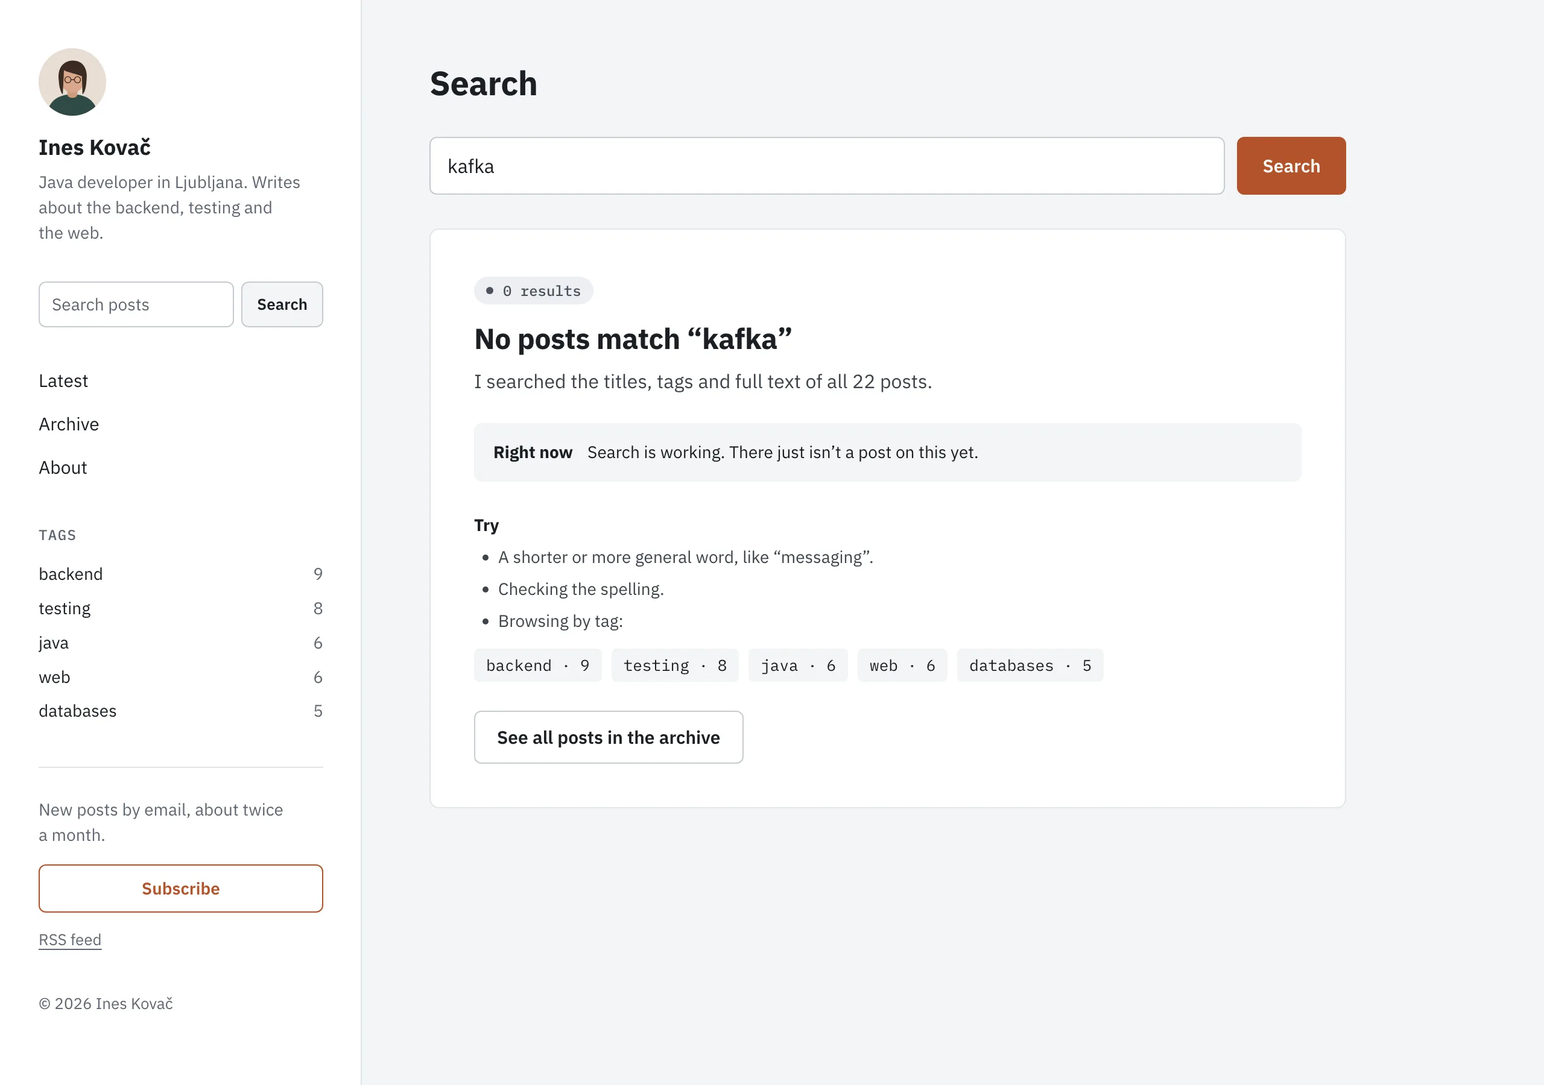
Task: Select the testing tag in sidebar
Action: point(65,608)
